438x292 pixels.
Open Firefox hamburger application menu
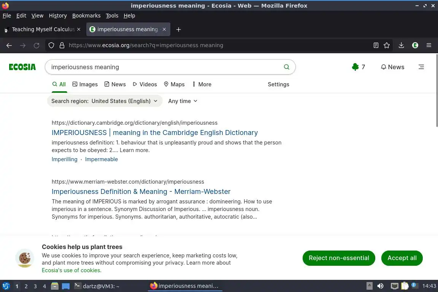click(x=429, y=45)
